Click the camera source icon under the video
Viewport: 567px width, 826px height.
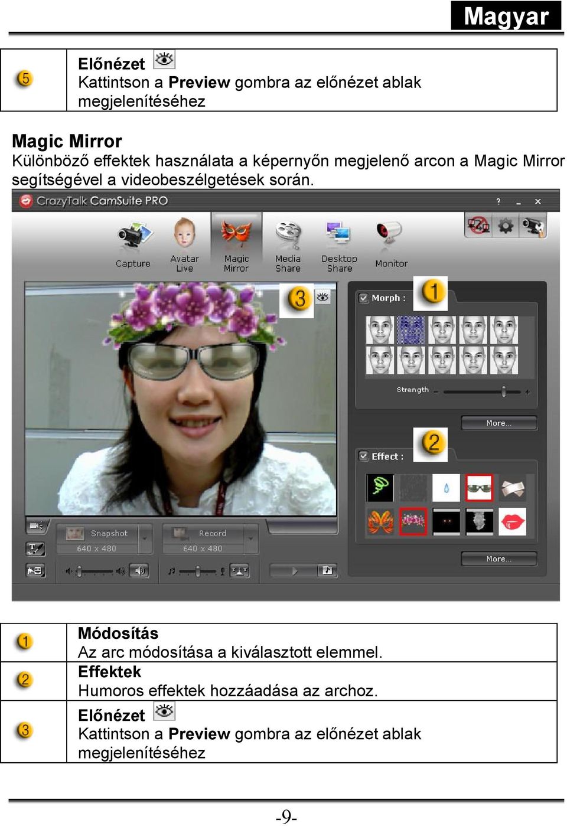pyautogui.click(x=36, y=525)
